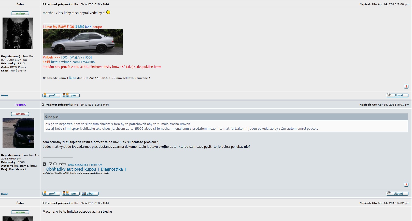Image resolution: width=412 pixels, height=221 pixels.
Task: Open Šubo's profil button
Action: [x=51, y=95]
